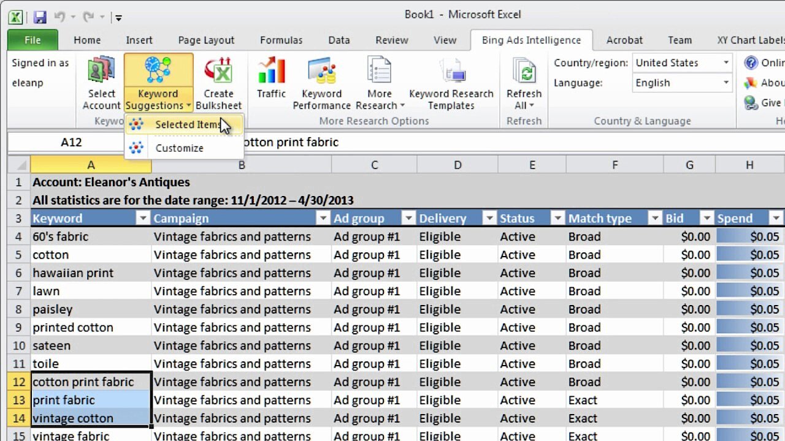Image resolution: width=785 pixels, height=441 pixels.
Task: Click the Excel application icon
Action: pos(16,17)
